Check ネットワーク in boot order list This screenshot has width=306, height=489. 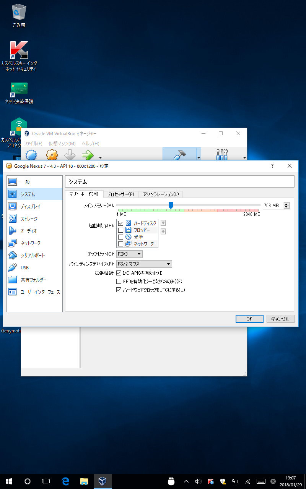[x=121, y=244]
